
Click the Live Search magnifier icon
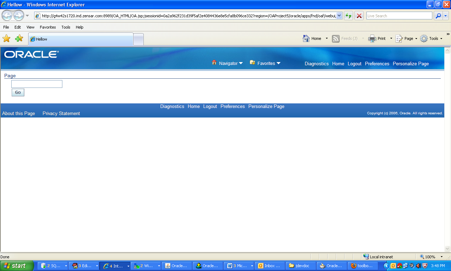tap(438, 16)
